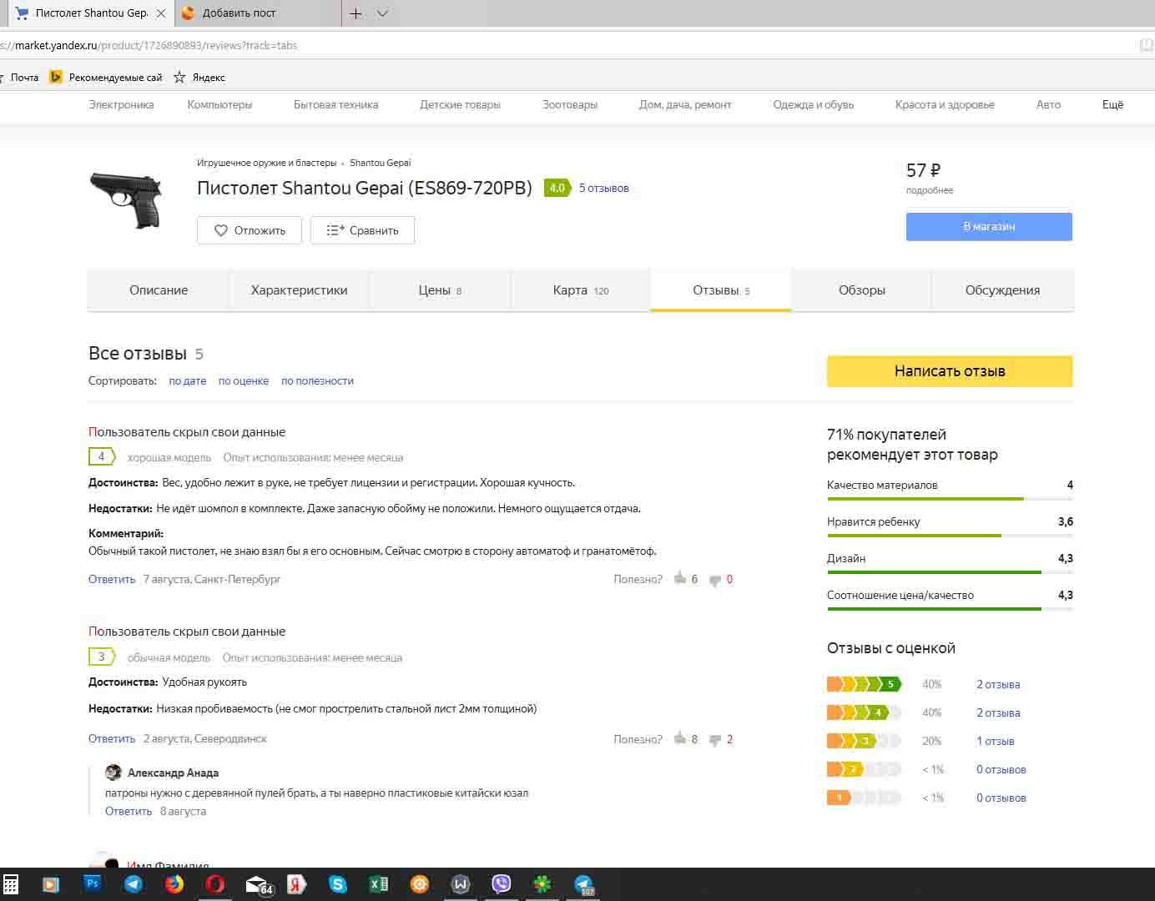The image size is (1155, 901).
Task: Switch to the Характеристики tab
Action: click(299, 290)
